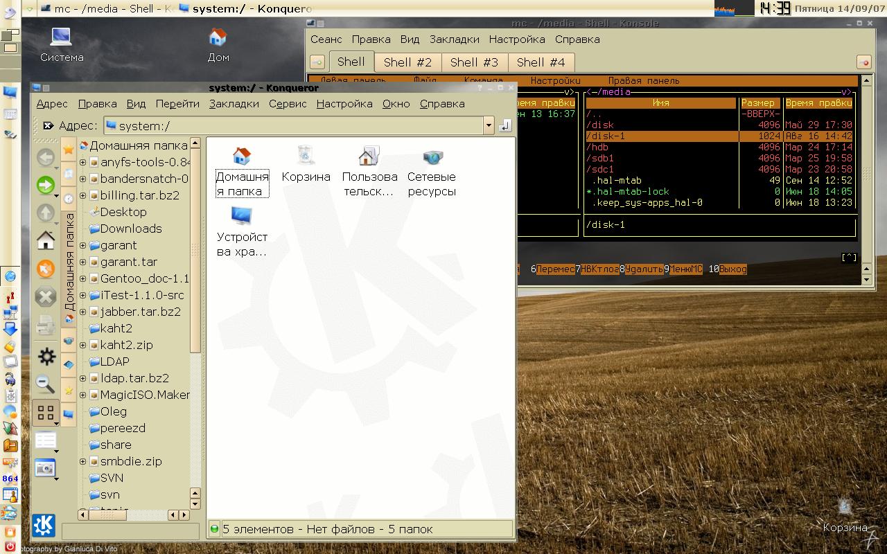Clear the address bar with the X icon
The image size is (887, 554).
click(48, 125)
